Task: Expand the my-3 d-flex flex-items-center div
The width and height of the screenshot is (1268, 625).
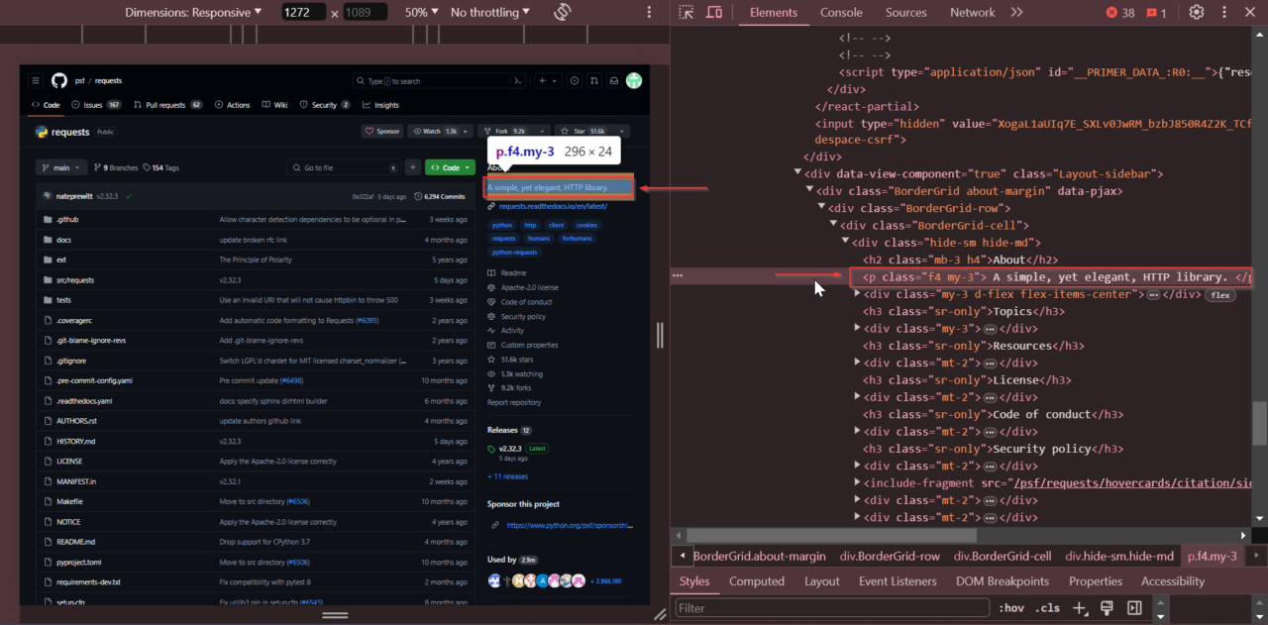Action: tap(858, 294)
